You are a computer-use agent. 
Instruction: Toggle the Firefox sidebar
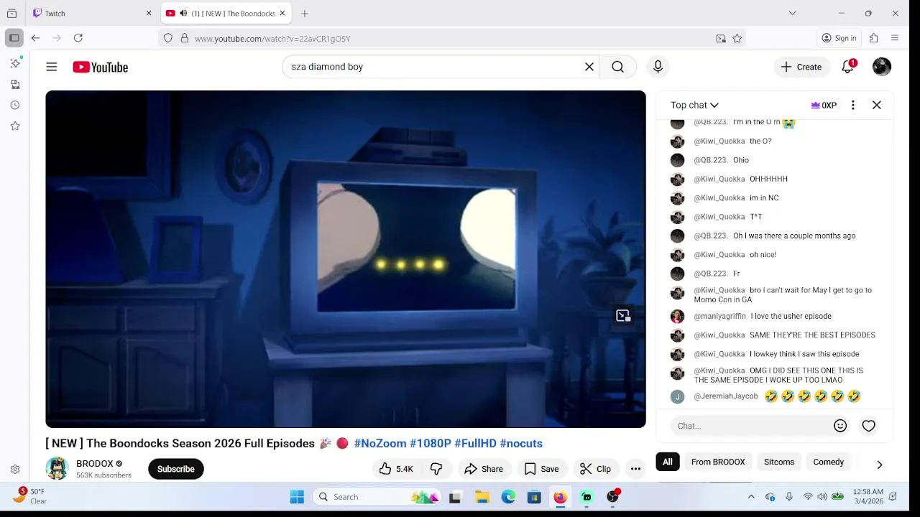pyautogui.click(x=14, y=38)
